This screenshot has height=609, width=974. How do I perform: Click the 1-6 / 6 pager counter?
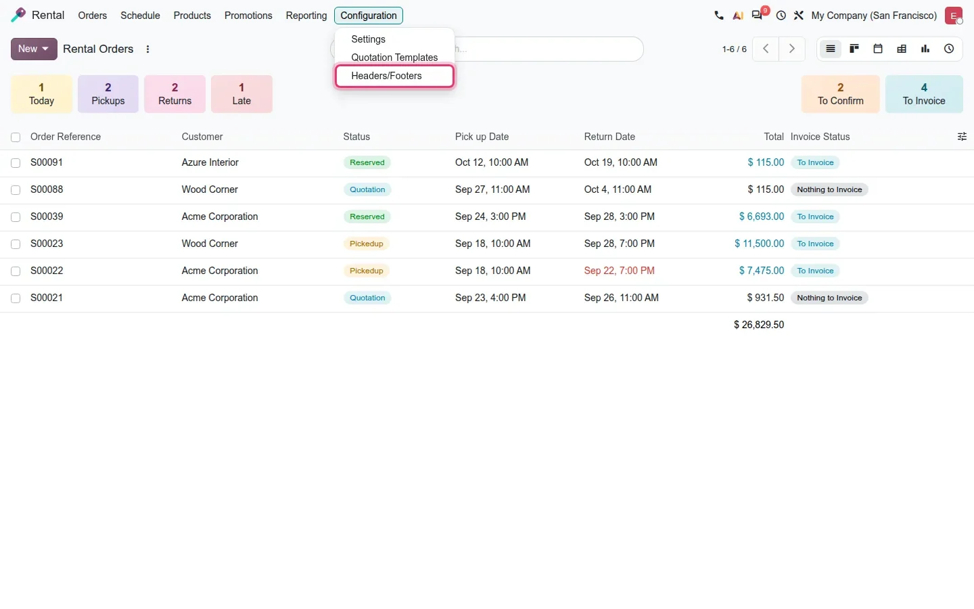coord(734,49)
